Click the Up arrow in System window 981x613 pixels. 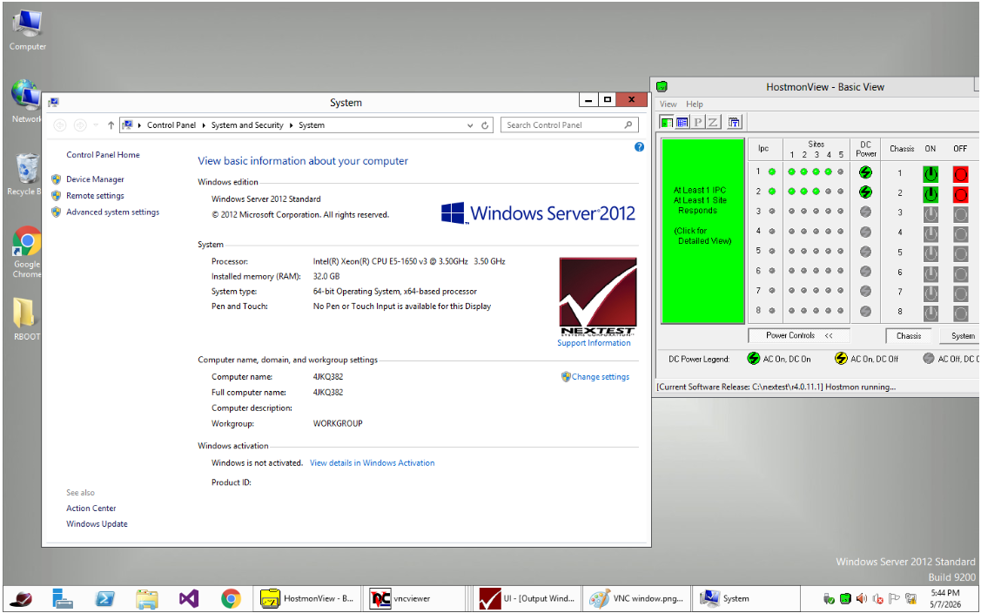click(x=111, y=125)
